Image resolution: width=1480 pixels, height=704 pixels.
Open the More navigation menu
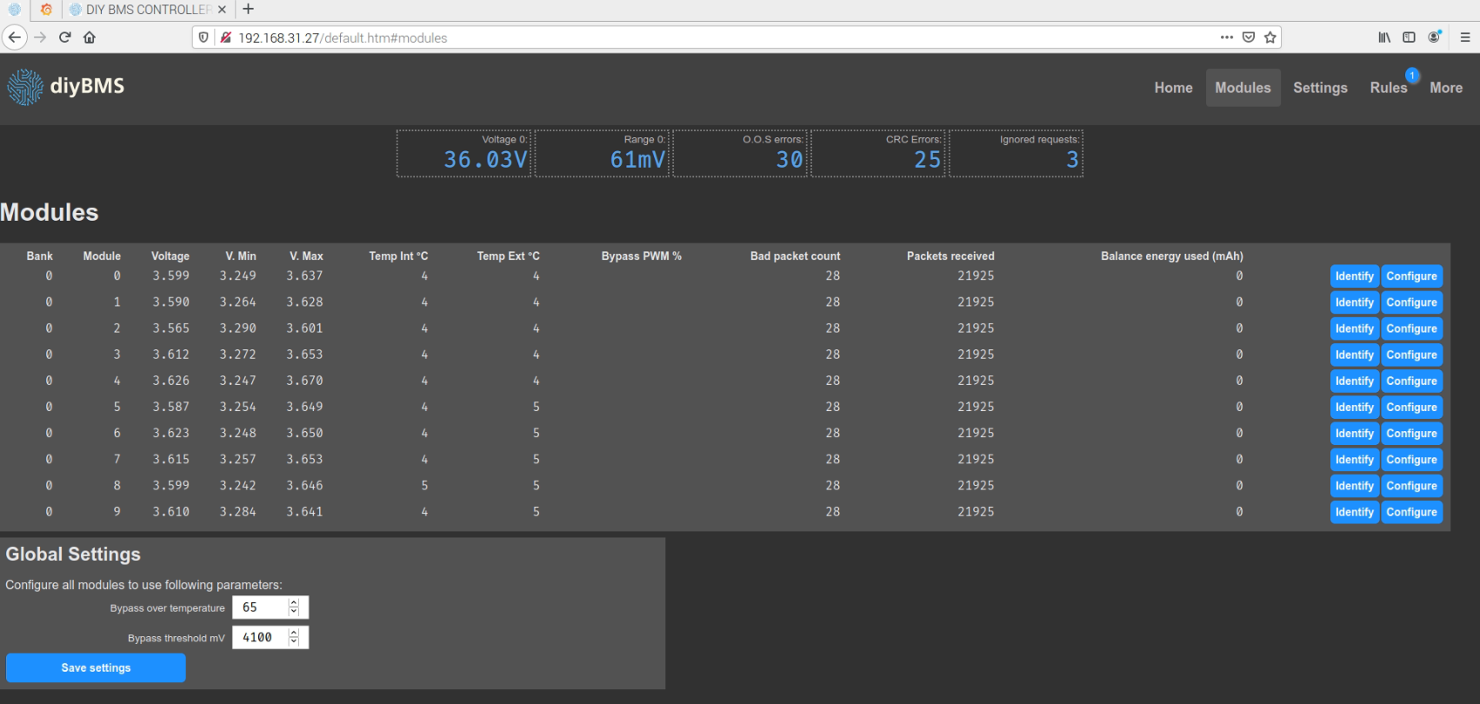(x=1446, y=88)
